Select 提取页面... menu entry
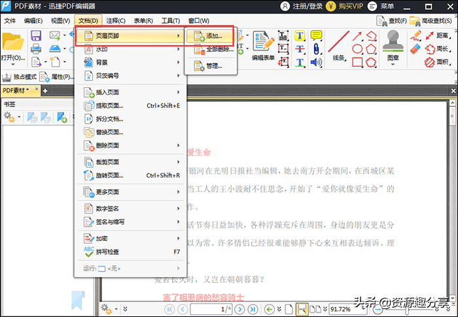The width and height of the screenshot is (458, 317). point(130,106)
